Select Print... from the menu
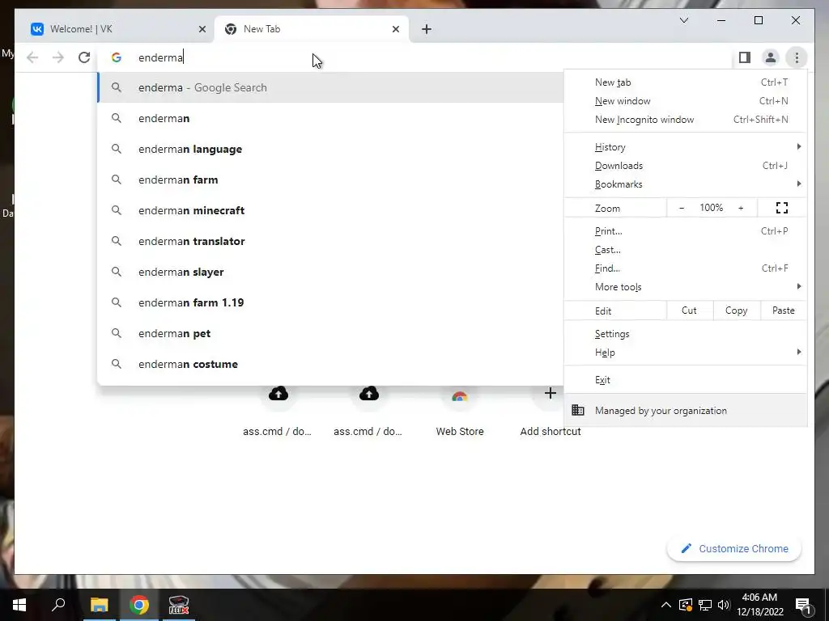Viewport: 829px width, 621px height. pyautogui.click(x=686, y=230)
